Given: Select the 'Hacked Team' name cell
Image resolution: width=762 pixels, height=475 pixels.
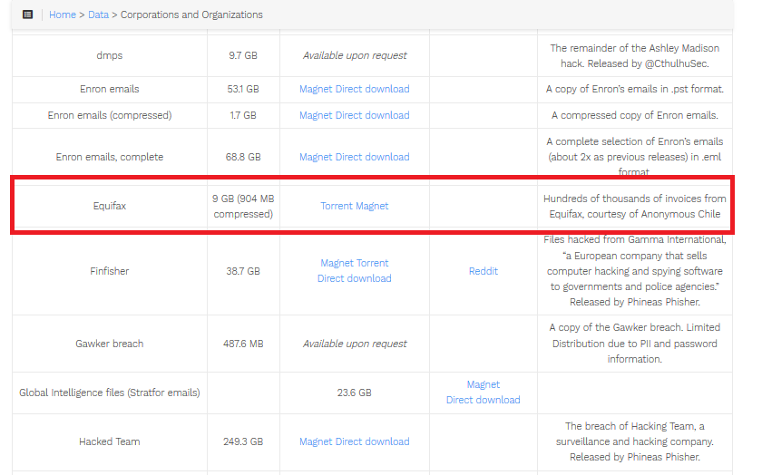Looking at the screenshot, I should [110, 441].
